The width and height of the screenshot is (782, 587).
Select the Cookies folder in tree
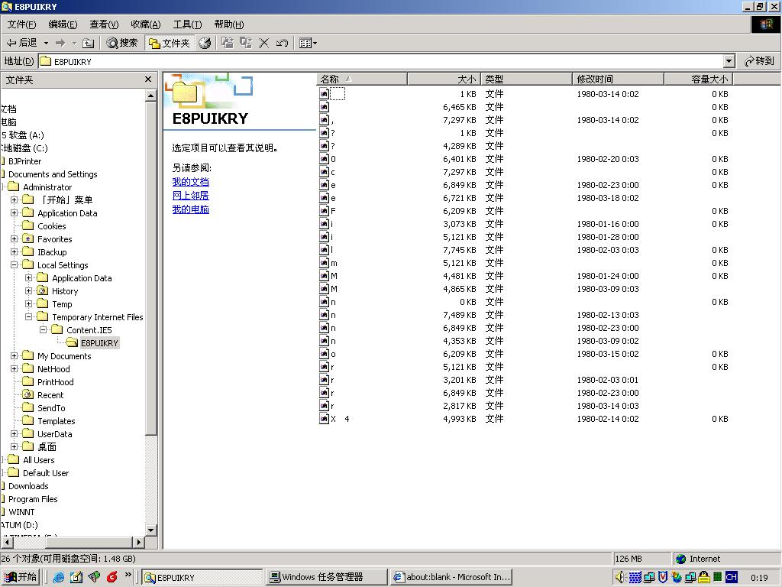pos(51,226)
